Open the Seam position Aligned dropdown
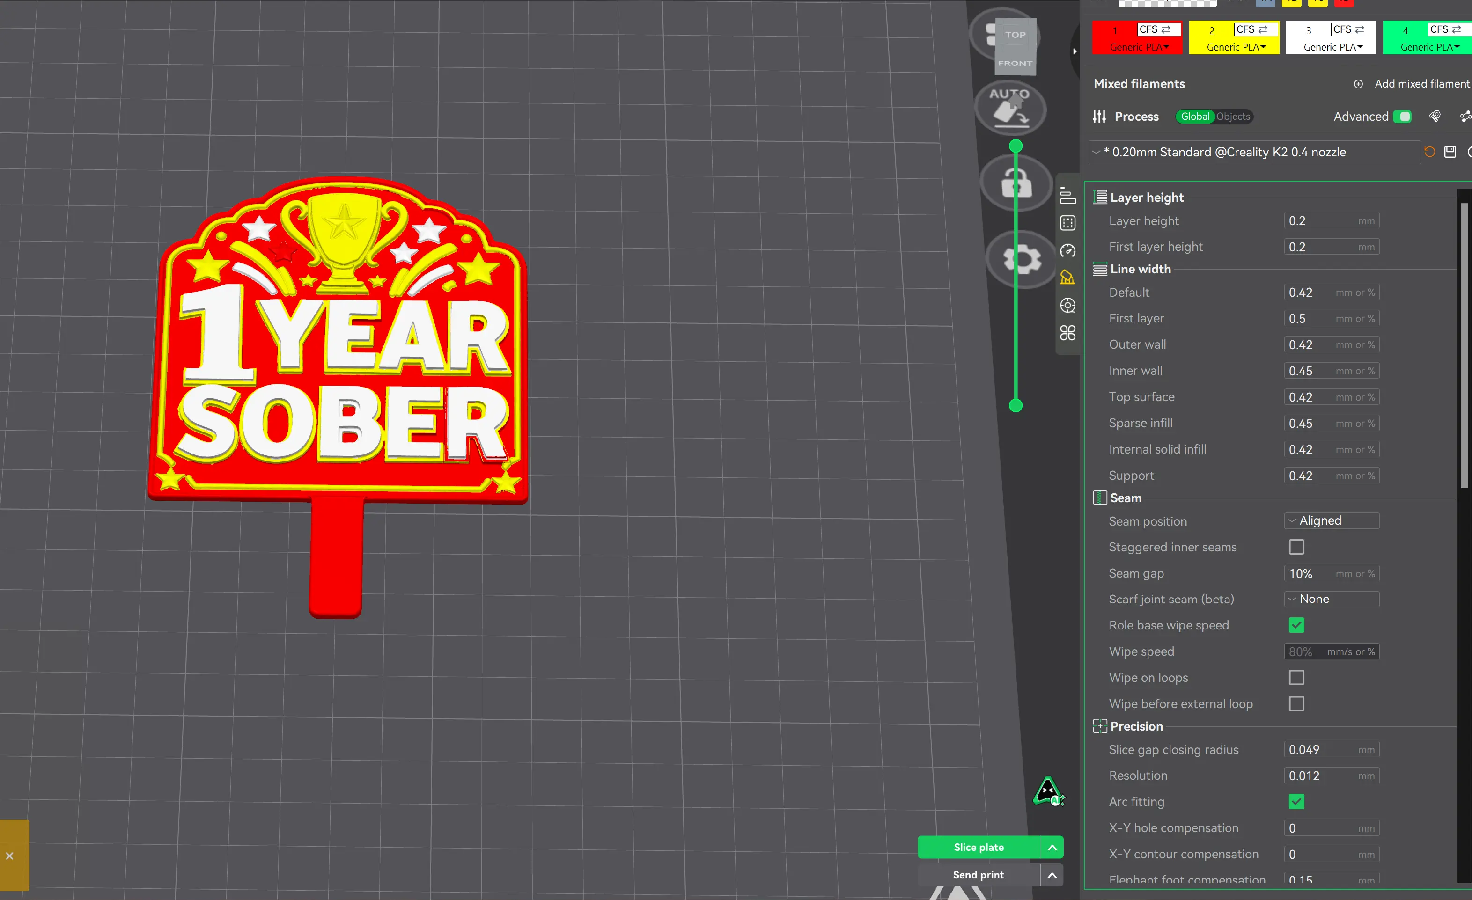Viewport: 1472px width, 900px height. point(1332,521)
